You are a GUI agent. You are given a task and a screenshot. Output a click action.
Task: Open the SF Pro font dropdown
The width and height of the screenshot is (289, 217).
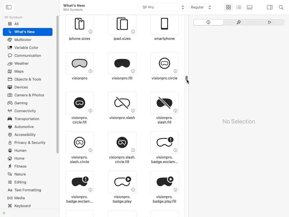163,7
